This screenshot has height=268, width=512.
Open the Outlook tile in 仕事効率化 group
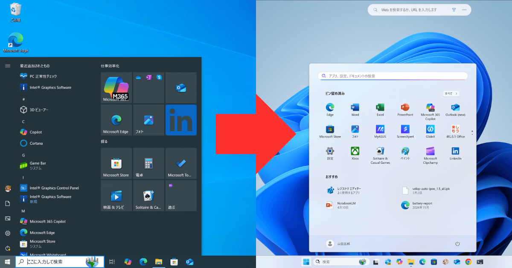pyautogui.click(x=181, y=88)
